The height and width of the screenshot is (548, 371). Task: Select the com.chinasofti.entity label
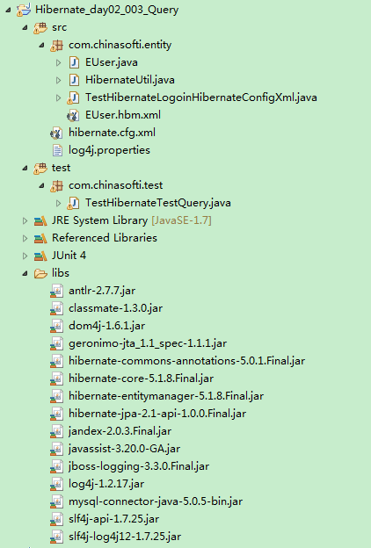[120, 45]
